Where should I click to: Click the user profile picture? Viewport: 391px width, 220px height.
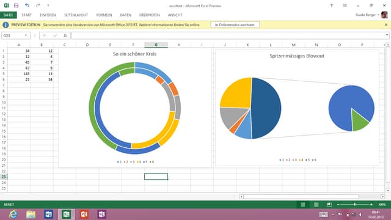[x=384, y=15]
